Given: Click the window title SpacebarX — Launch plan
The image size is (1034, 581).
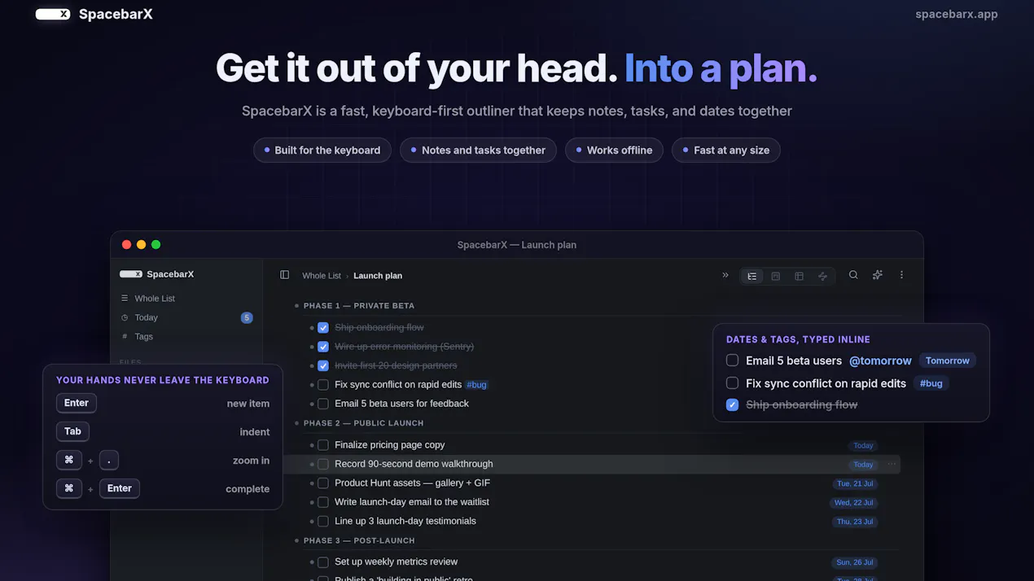Looking at the screenshot, I should coord(517,245).
